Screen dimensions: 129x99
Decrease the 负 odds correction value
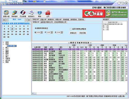tap(62, 33)
